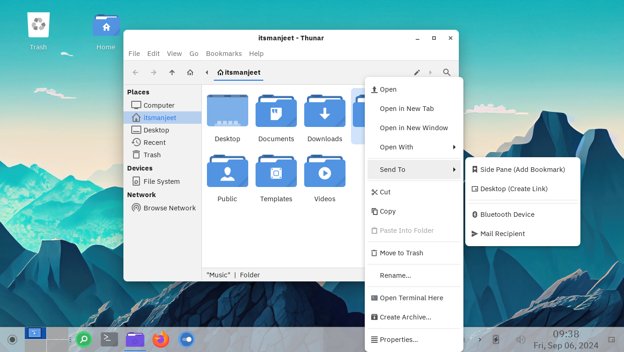
Task: Choose Move to Trash from context menu
Action: click(401, 253)
